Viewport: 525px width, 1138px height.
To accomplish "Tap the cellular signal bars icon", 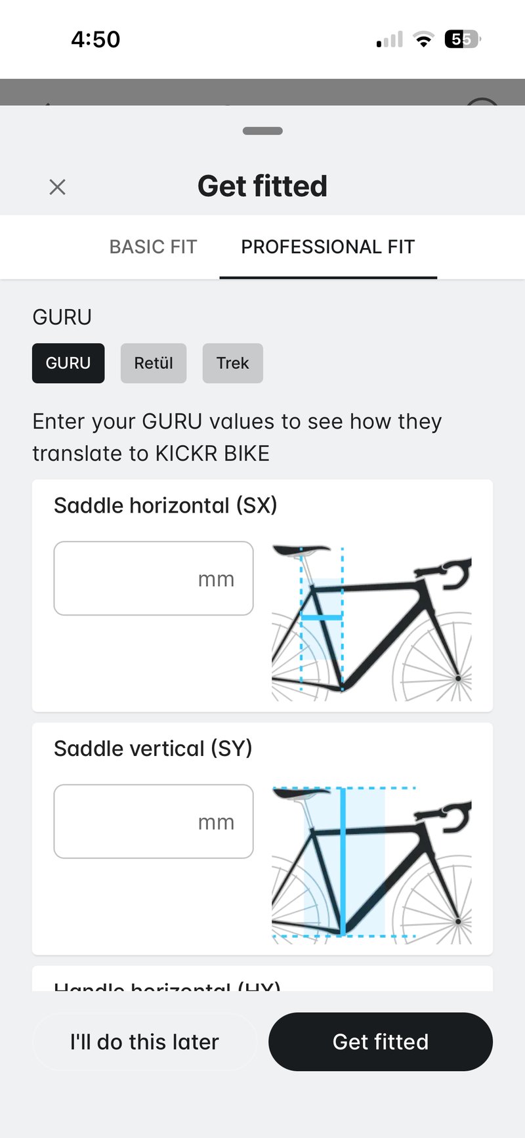I will point(389,40).
